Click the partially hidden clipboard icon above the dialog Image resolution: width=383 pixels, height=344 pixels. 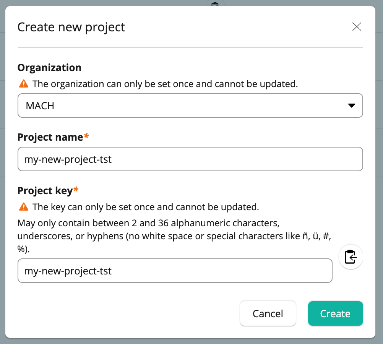point(215,4)
